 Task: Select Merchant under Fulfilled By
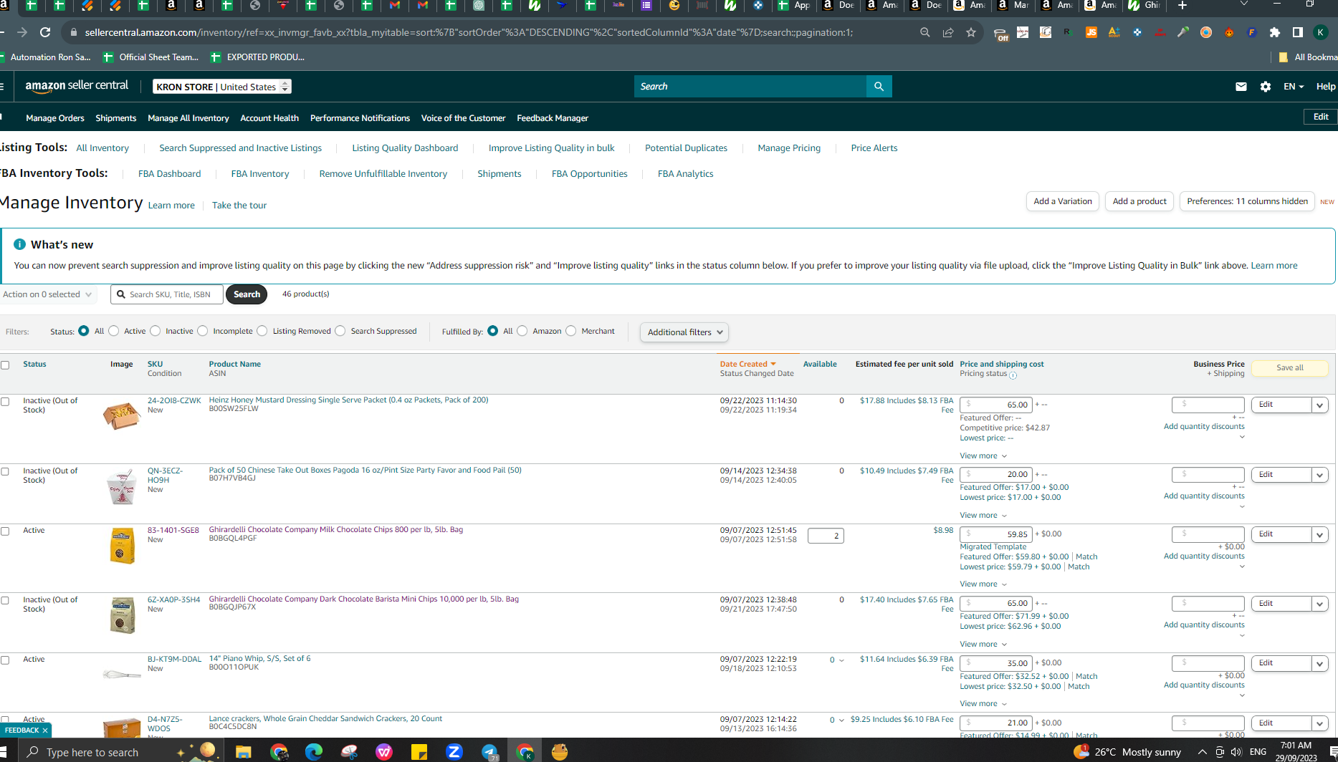571,331
